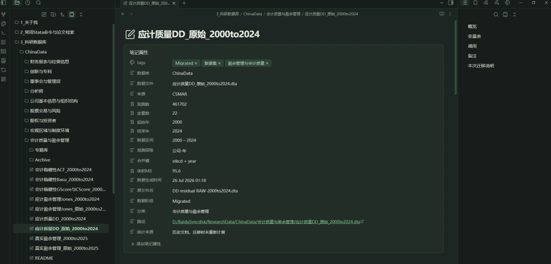Click the task list ribbon icon
This screenshot has height=264, width=551.
[x=4, y=42]
